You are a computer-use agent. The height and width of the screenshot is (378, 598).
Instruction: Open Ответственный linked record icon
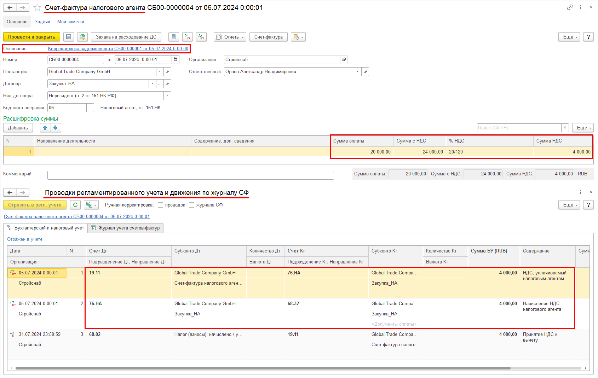tap(365, 71)
